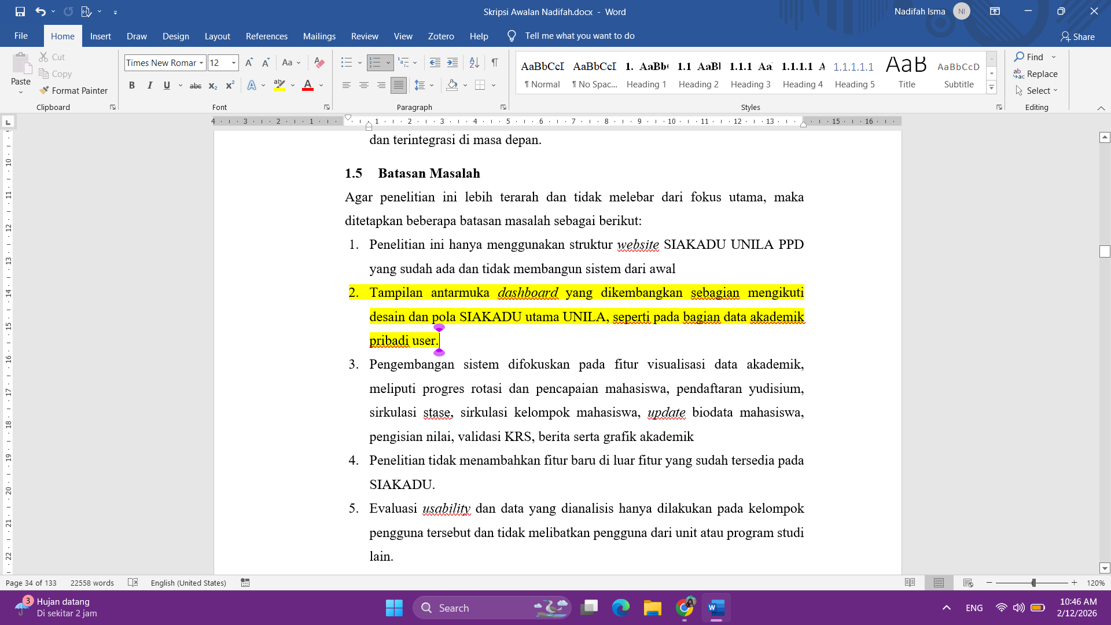Toggle bullet list formatting
The image size is (1111, 625).
pyautogui.click(x=346, y=62)
